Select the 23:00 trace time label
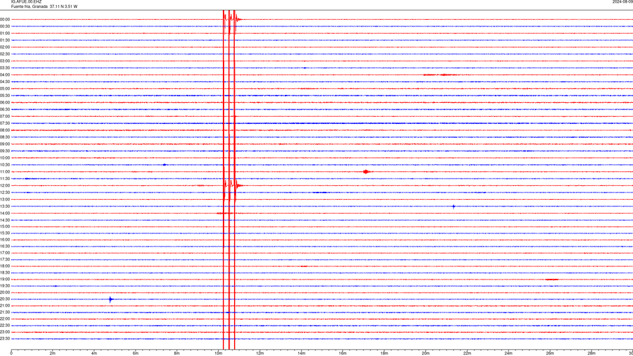This screenshot has height=356, width=633. (5, 332)
